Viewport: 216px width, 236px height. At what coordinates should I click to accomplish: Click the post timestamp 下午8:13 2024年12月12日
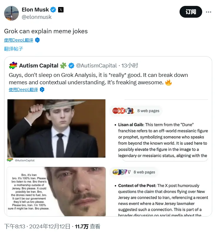[x=37, y=226]
